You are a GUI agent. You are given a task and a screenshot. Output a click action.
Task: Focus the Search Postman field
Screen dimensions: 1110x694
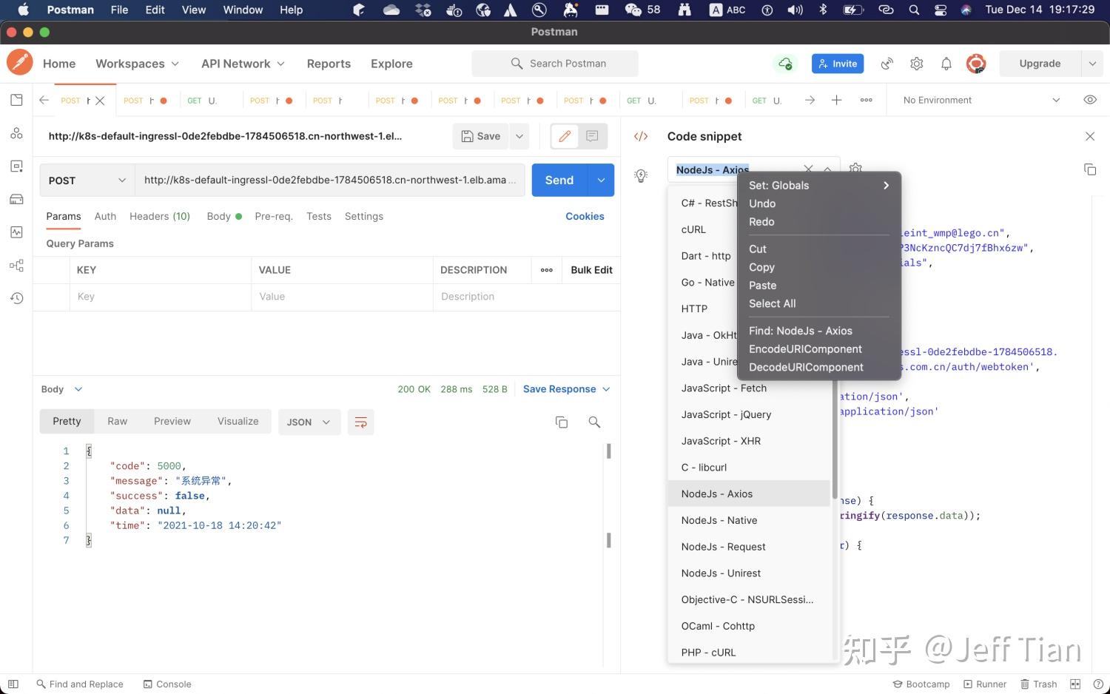coord(555,64)
